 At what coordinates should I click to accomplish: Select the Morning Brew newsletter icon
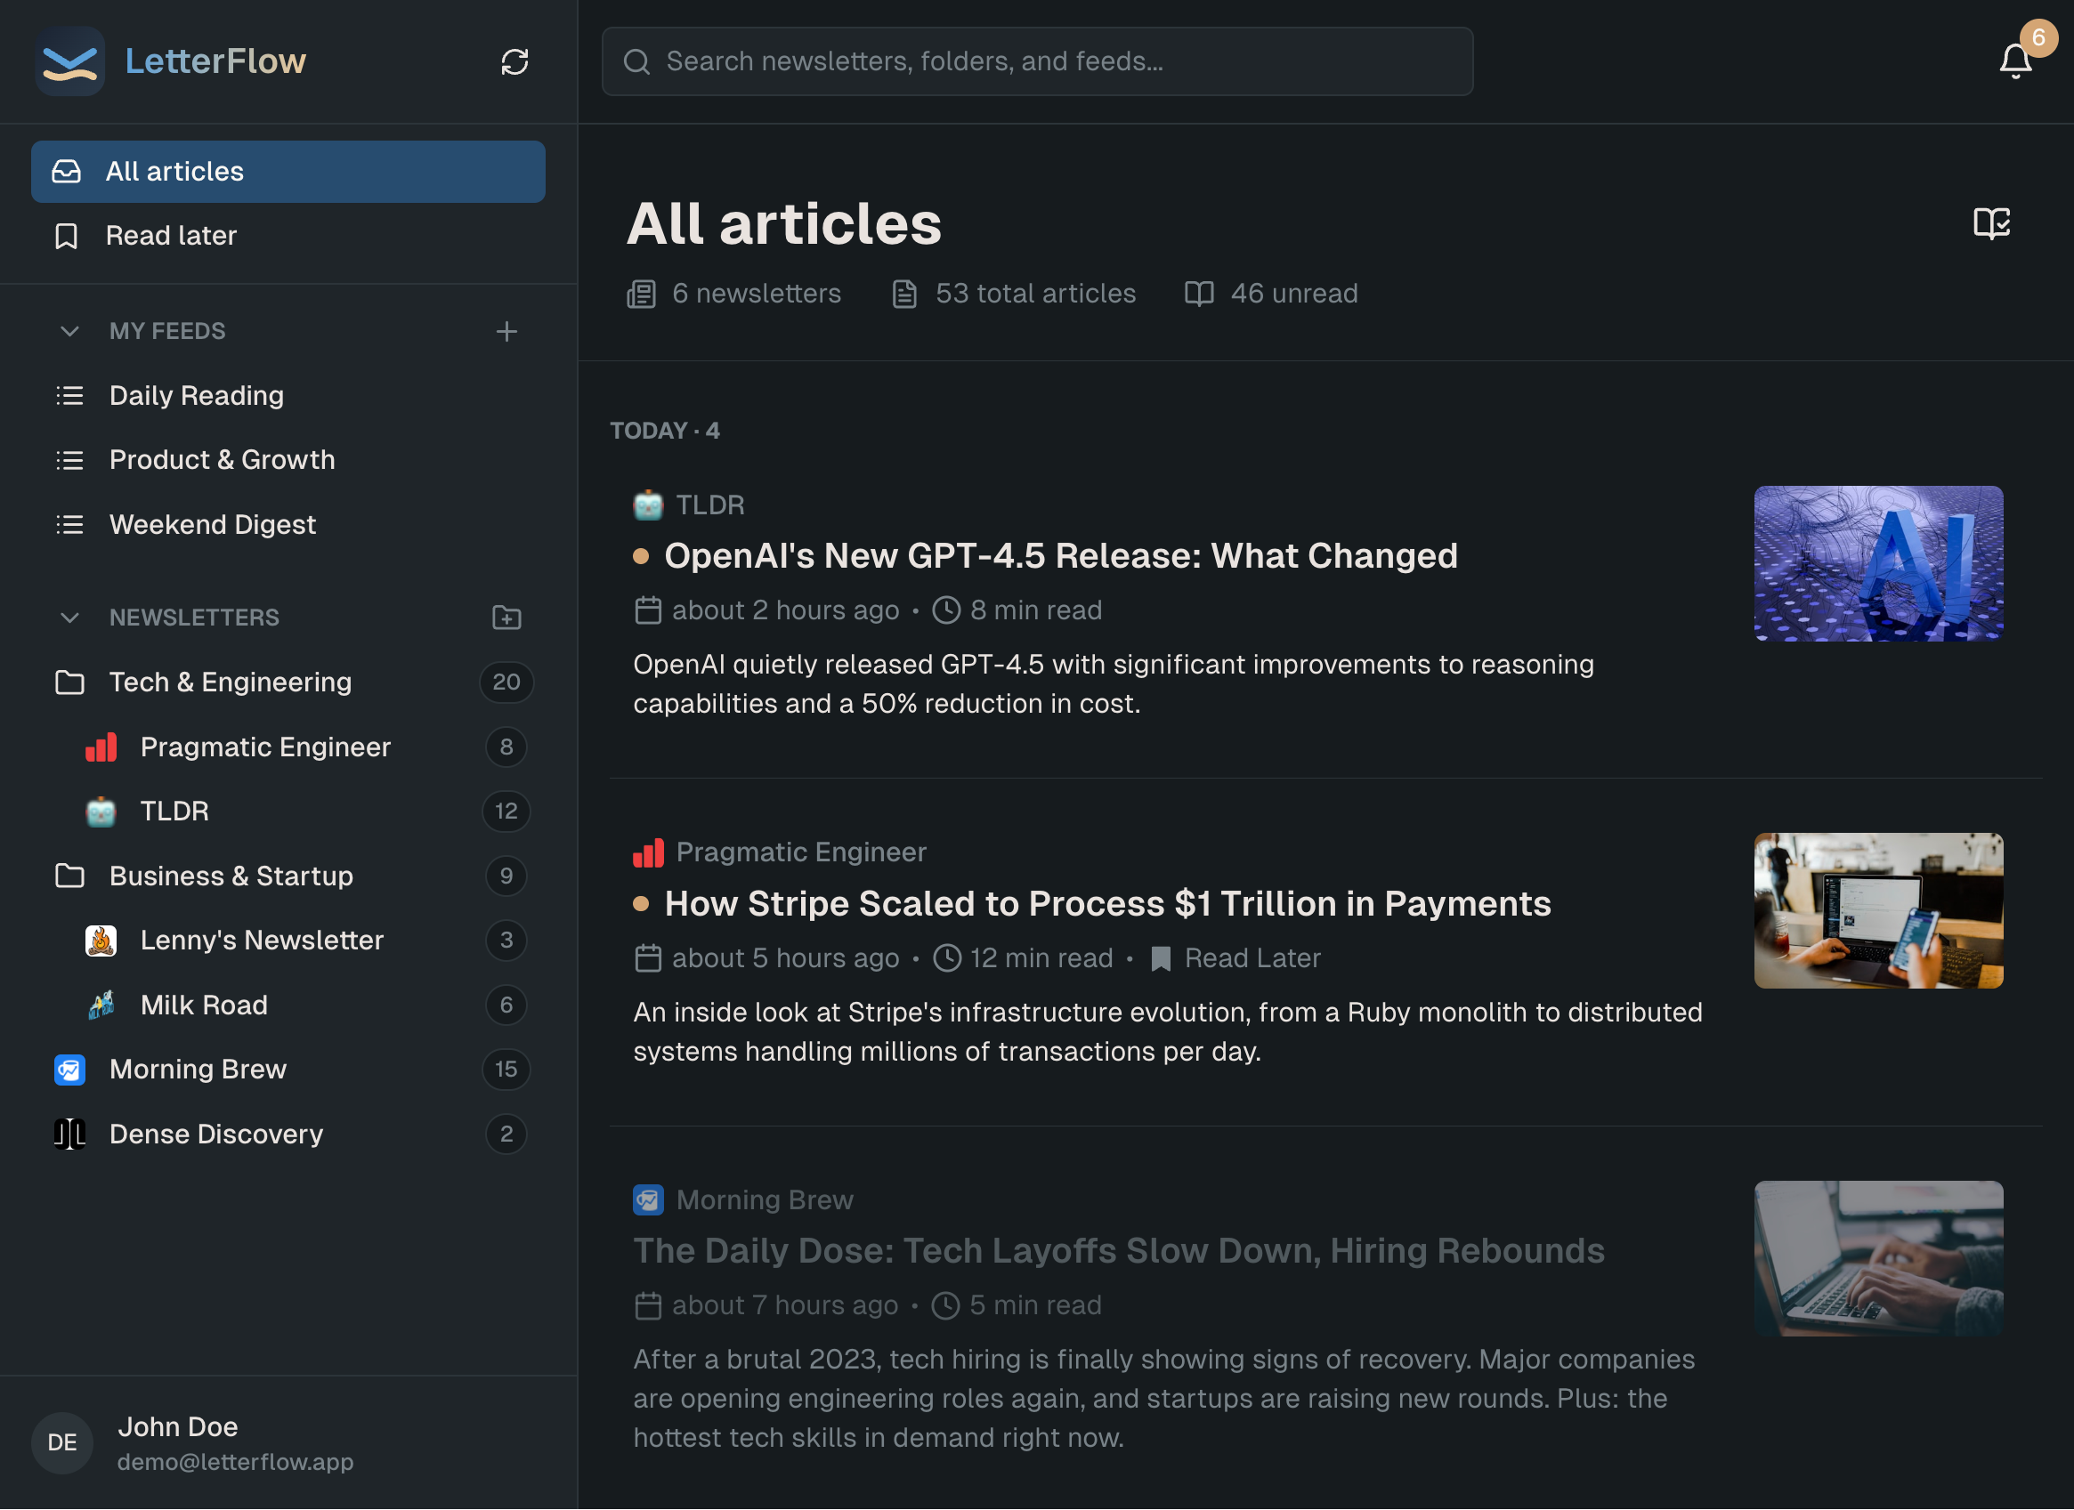pyautogui.click(x=69, y=1069)
